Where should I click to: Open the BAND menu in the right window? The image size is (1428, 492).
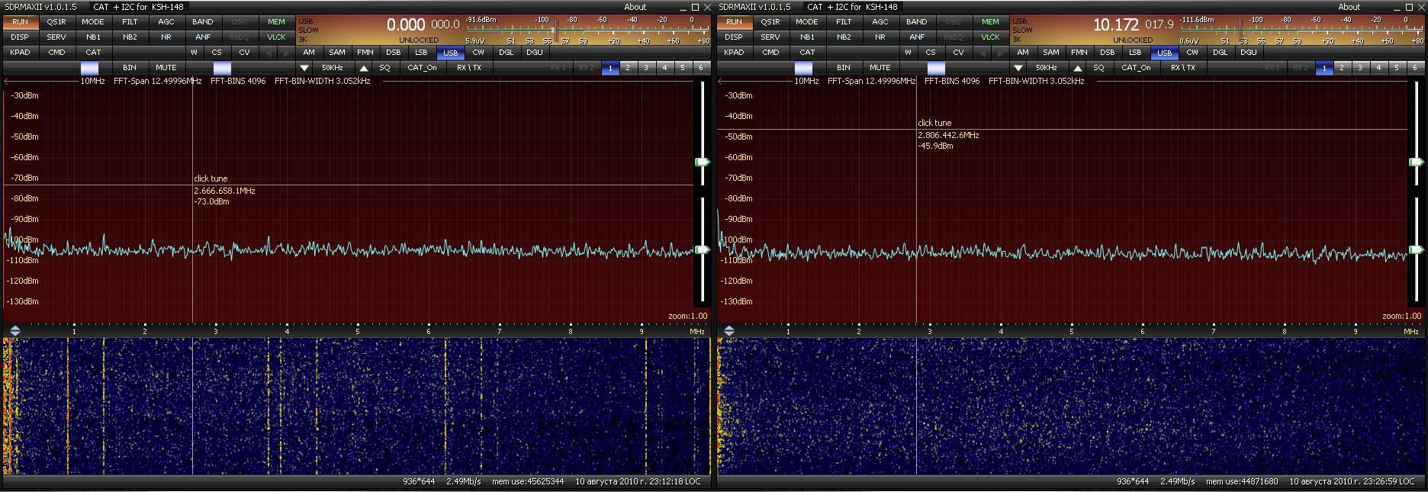[x=917, y=22]
